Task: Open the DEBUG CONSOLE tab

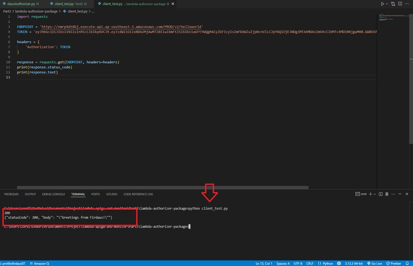Action: point(53,194)
